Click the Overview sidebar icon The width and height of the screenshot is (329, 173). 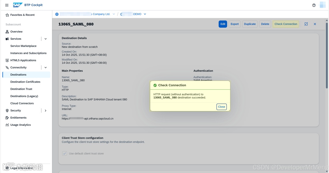point(7,32)
